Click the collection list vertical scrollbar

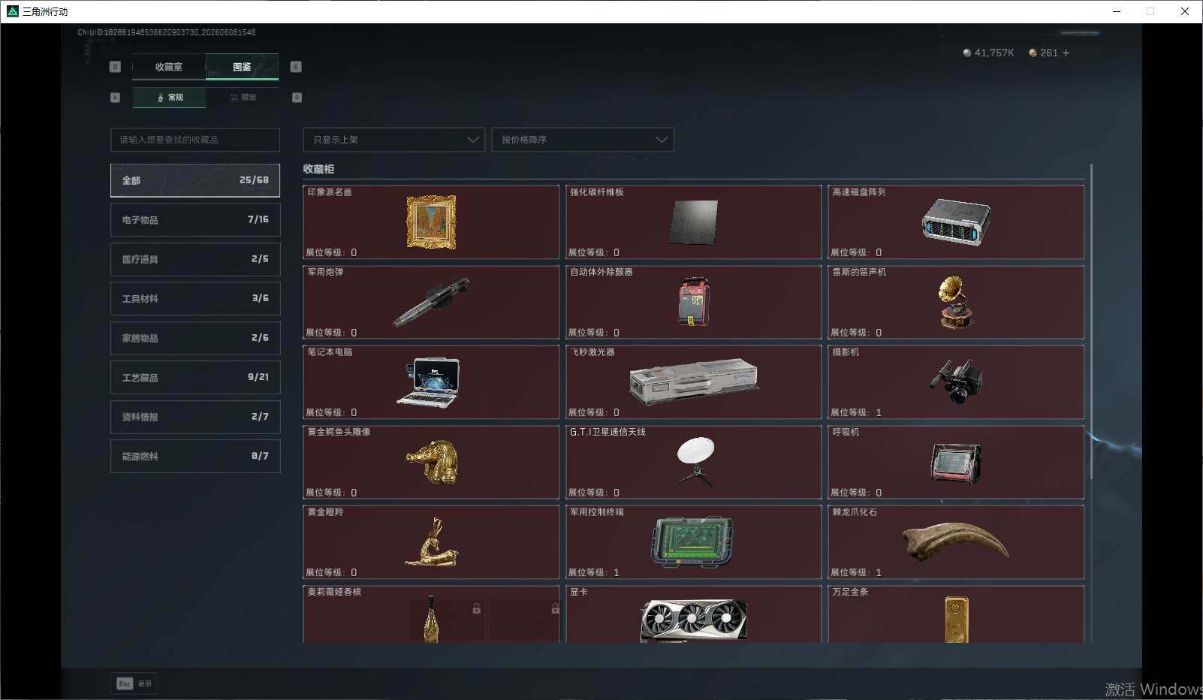click(x=1091, y=321)
